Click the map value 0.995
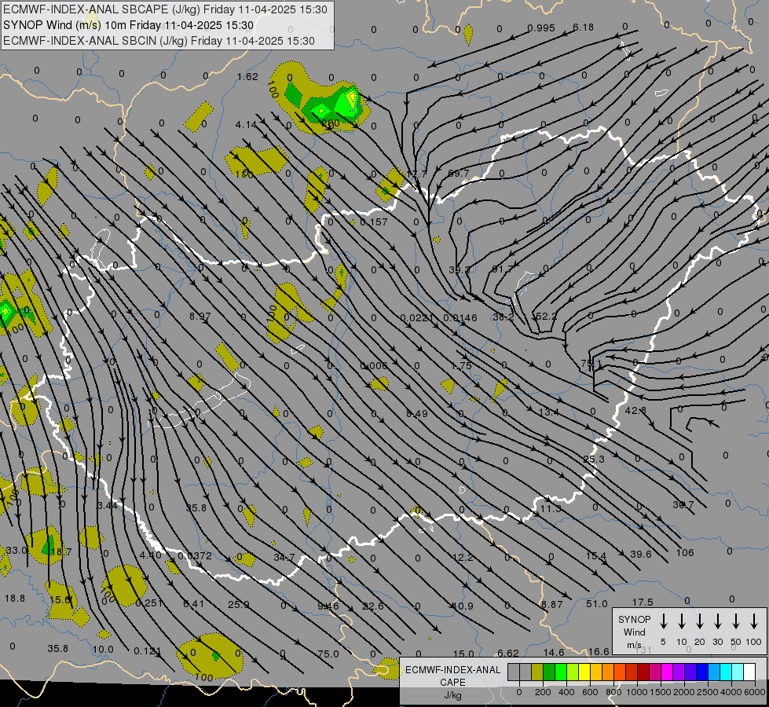Screen dimensions: 769x707 [541, 28]
